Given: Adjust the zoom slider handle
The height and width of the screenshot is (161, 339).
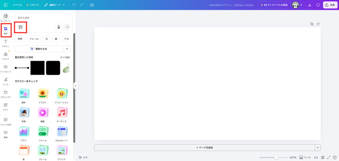Looking at the screenshot, I should [276, 158].
